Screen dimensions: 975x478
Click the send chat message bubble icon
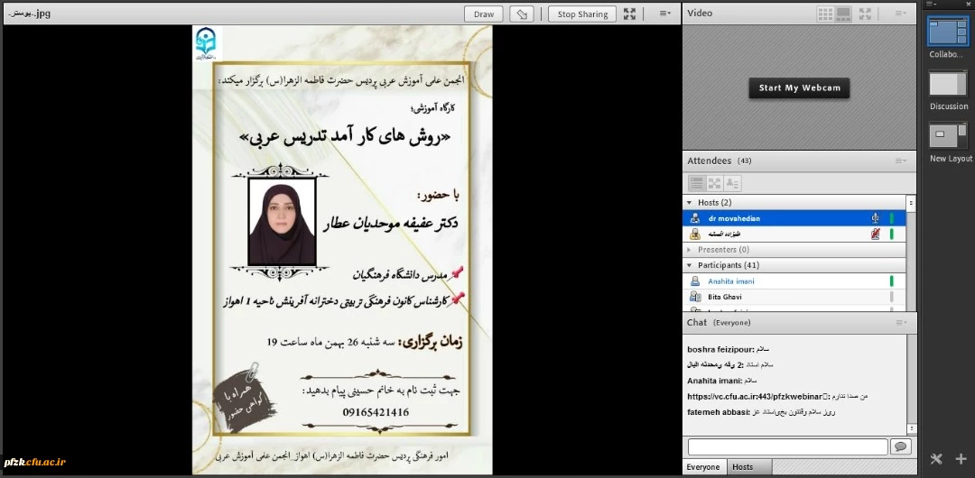(x=900, y=446)
